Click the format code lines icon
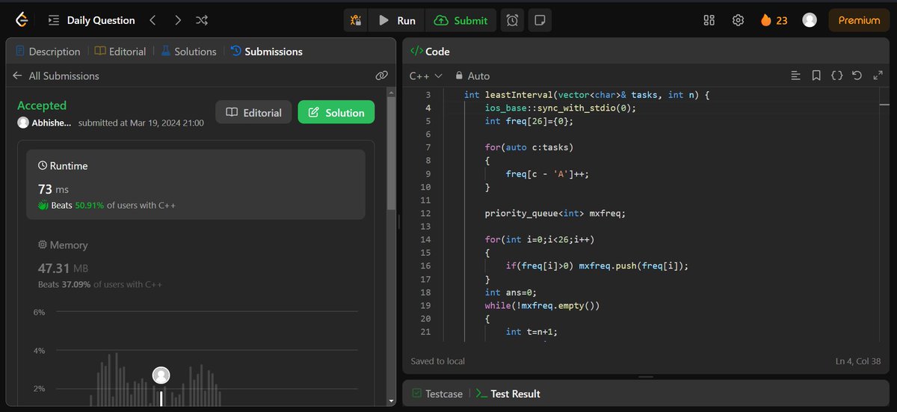Image resolution: width=897 pixels, height=412 pixels. (x=796, y=76)
